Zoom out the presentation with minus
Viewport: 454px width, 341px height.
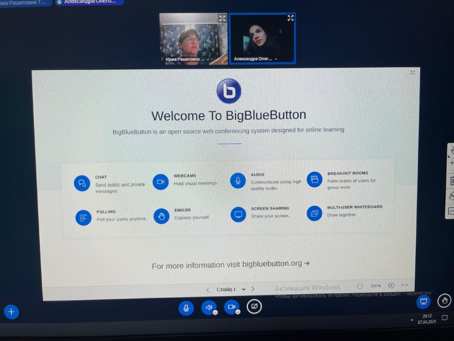360,286
